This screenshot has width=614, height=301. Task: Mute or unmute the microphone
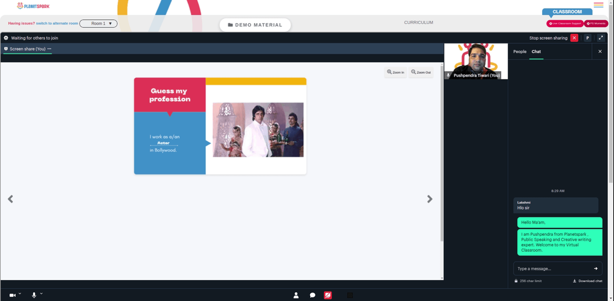[x=34, y=295]
